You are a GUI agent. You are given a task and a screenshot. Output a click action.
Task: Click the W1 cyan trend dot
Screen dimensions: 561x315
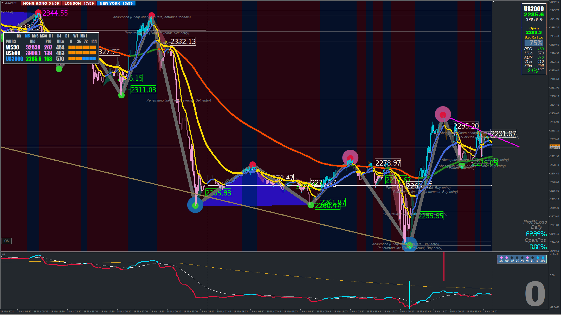point(538,258)
